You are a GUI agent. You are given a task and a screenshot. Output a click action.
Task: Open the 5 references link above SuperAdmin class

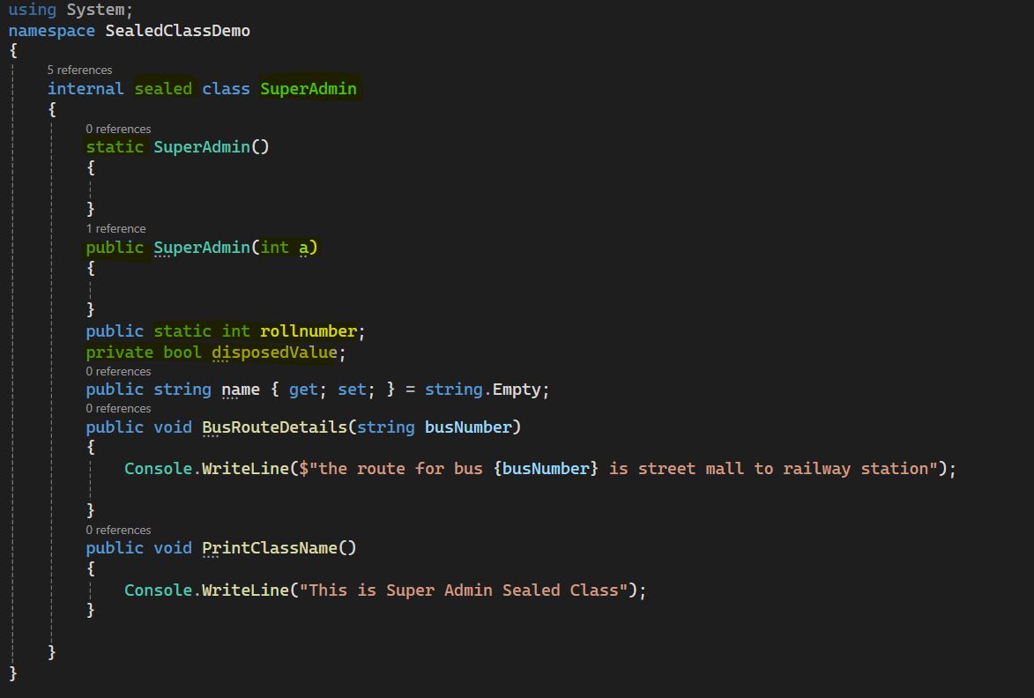click(79, 70)
